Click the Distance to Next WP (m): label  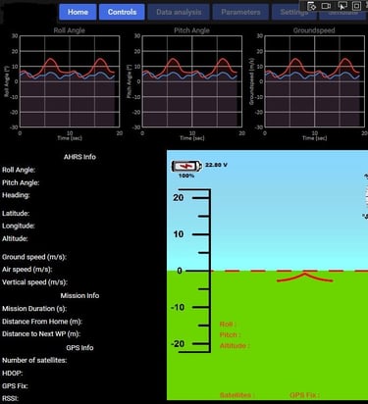click(x=41, y=334)
